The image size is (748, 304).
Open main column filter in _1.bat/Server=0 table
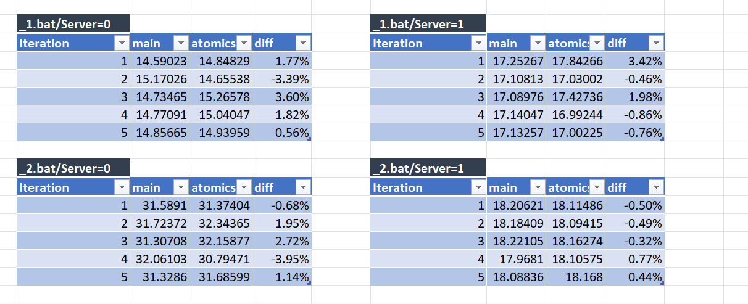[x=180, y=43]
